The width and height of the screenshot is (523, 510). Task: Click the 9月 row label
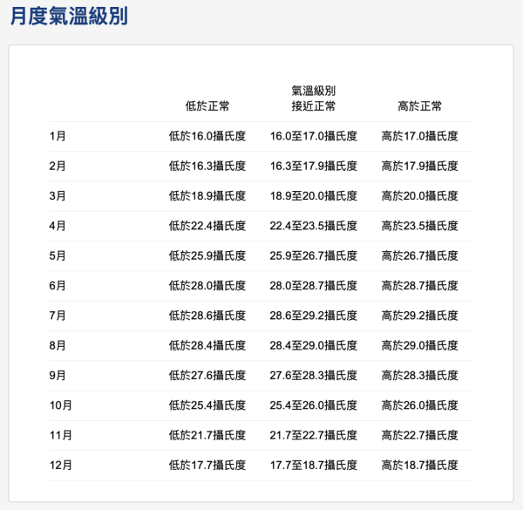coord(58,376)
